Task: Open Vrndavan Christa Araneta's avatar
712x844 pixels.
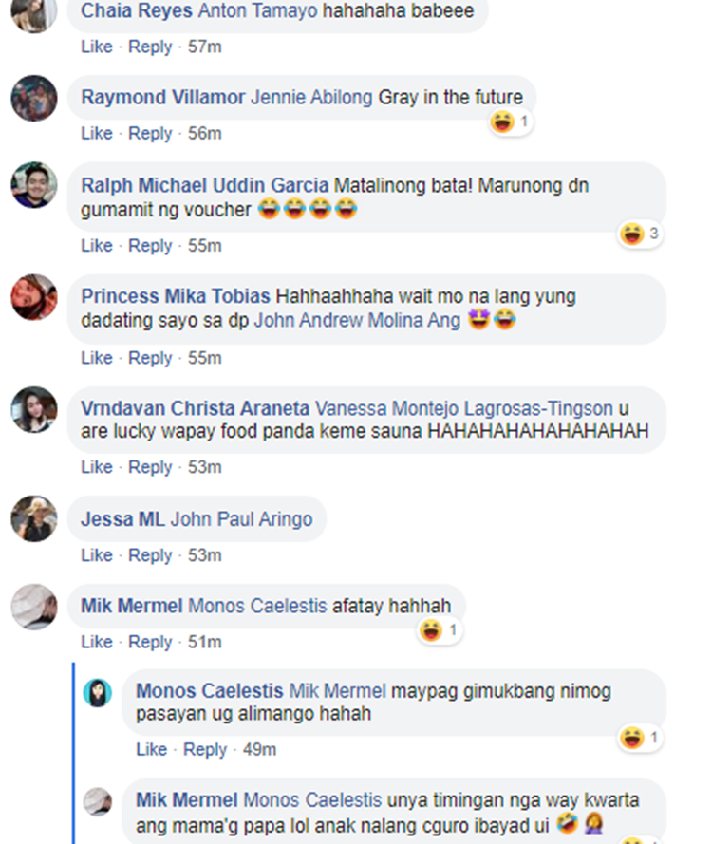Action: click(34, 409)
